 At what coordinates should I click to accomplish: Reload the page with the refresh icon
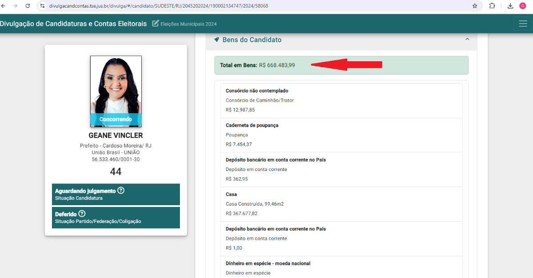[x=28, y=6]
